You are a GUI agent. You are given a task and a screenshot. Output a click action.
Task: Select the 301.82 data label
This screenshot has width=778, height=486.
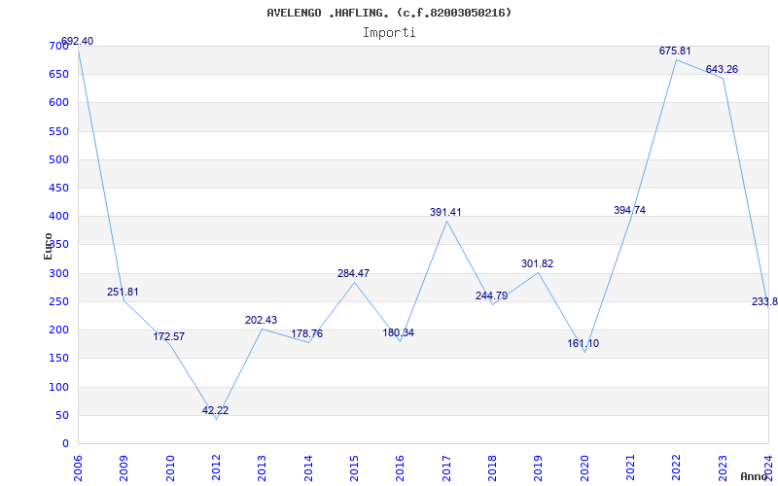tap(538, 263)
